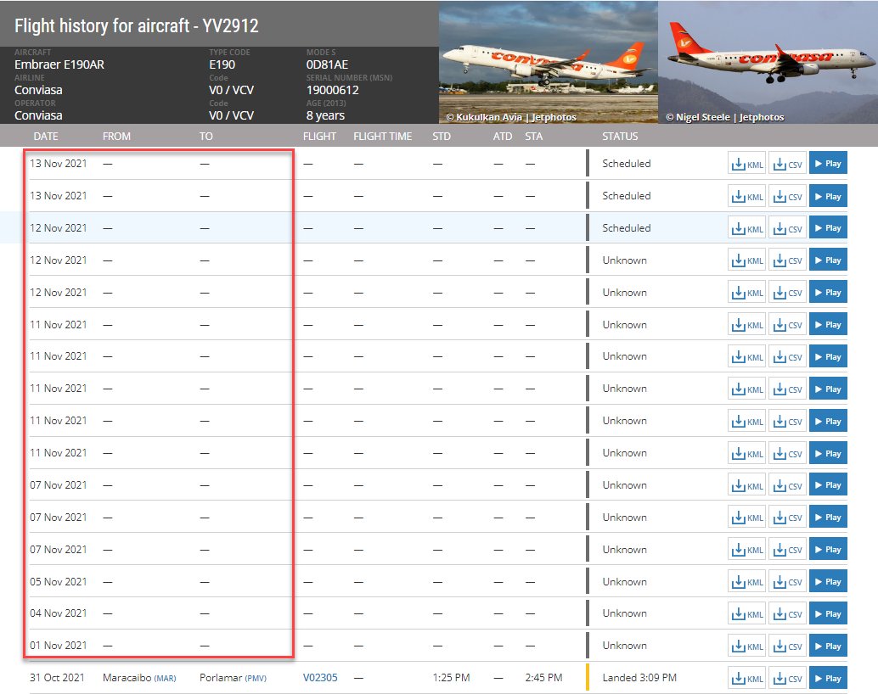View the Nigel Steele aircraft photo
878x694 pixels.
pyautogui.click(x=768, y=62)
